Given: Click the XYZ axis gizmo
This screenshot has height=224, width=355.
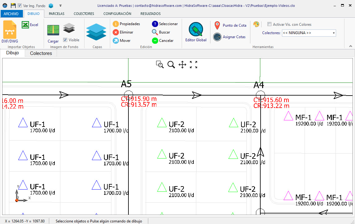Looking at the screenshot, I should coord(22,194).
